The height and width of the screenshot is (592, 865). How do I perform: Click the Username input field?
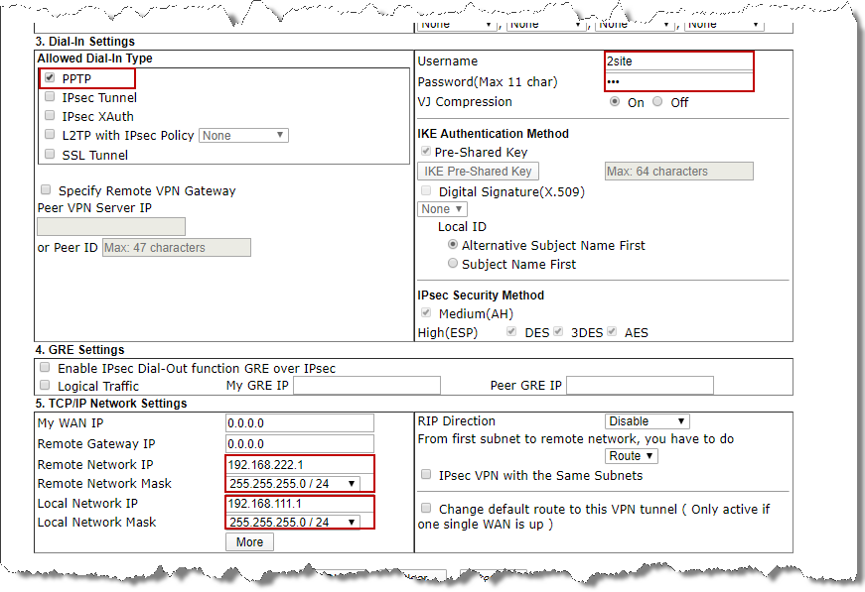[x=678, y=61]
